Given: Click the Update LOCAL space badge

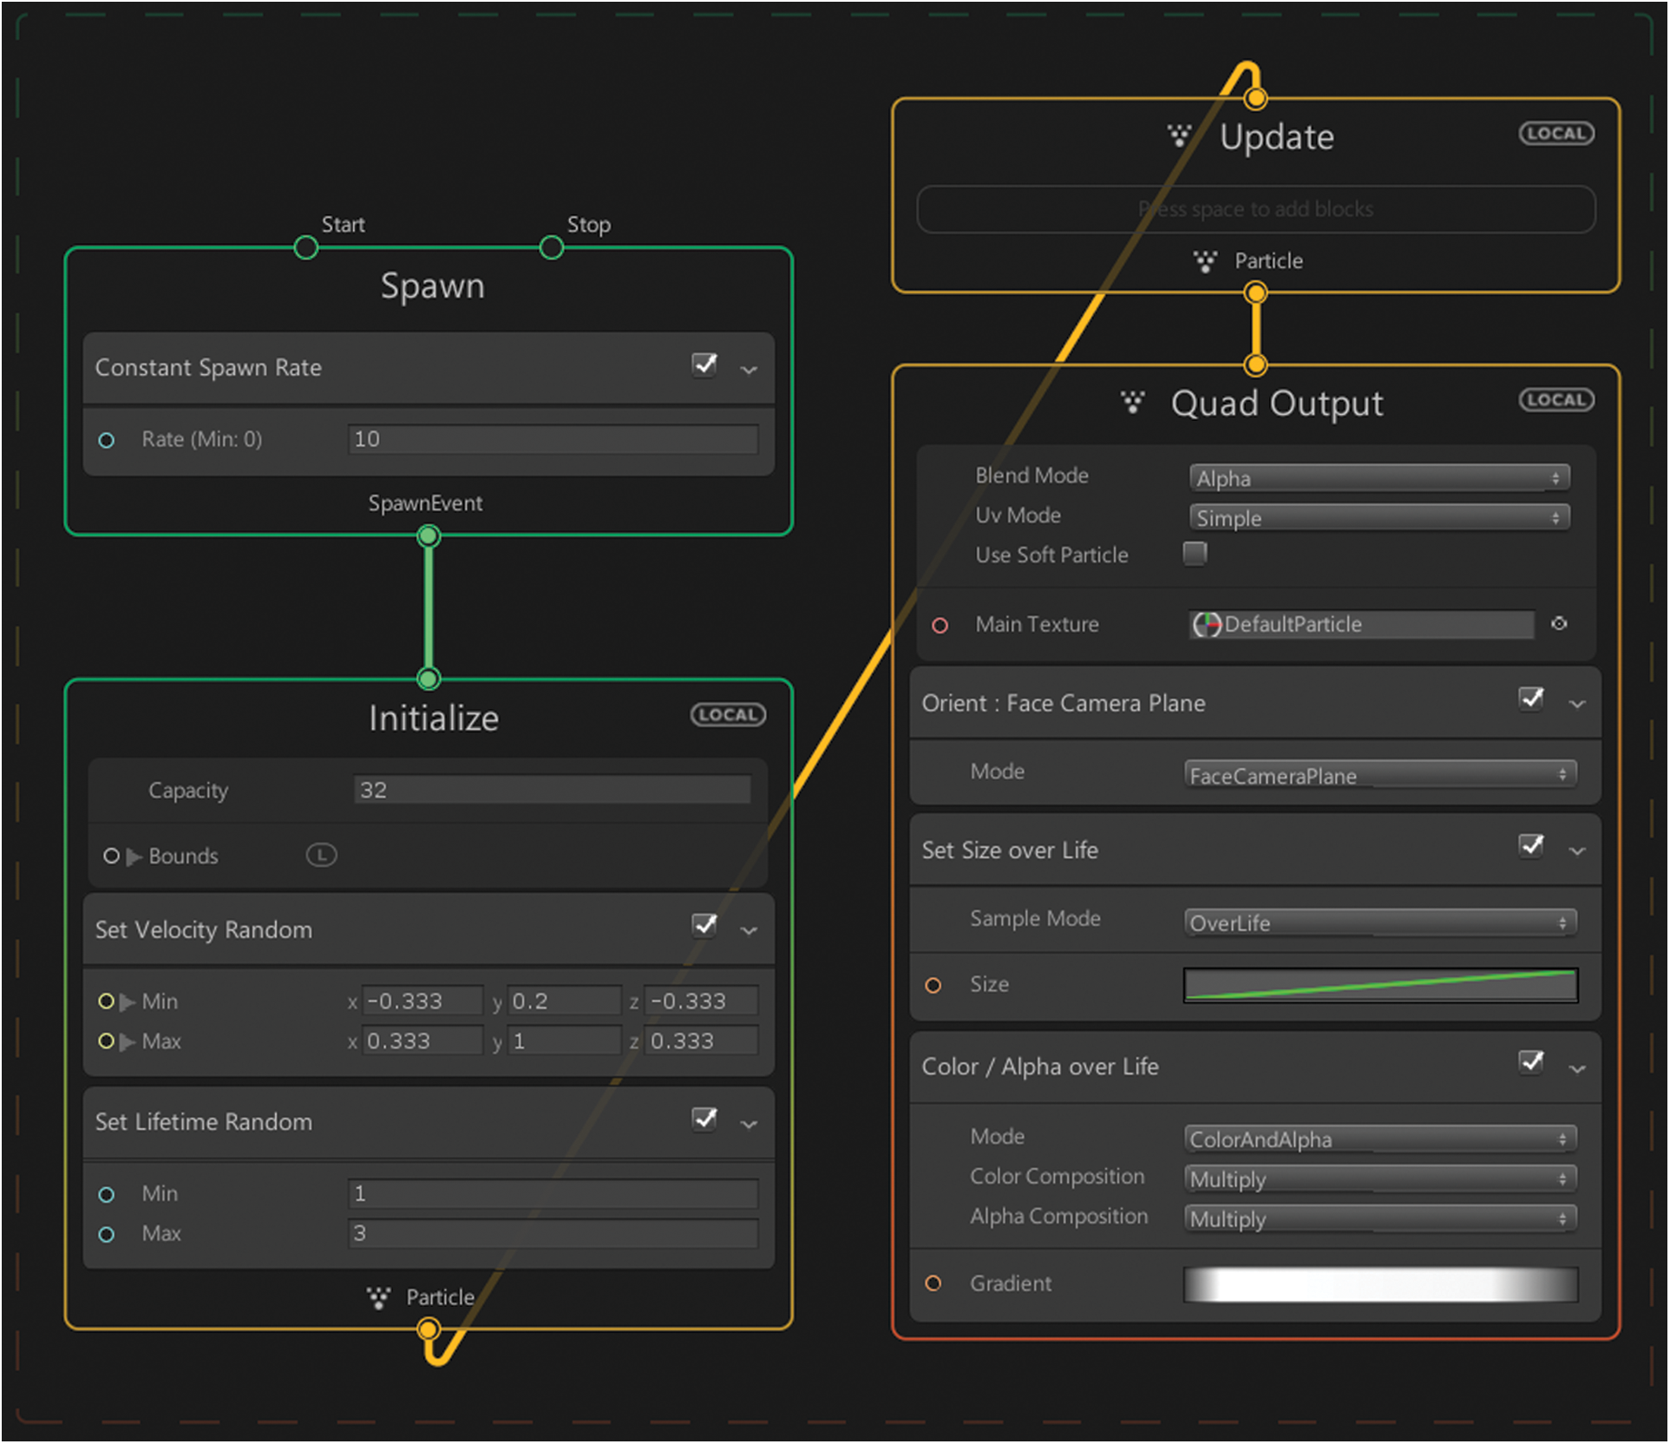Looking at the screenshot, I should pyautogui.click(x=1556, y=134).
